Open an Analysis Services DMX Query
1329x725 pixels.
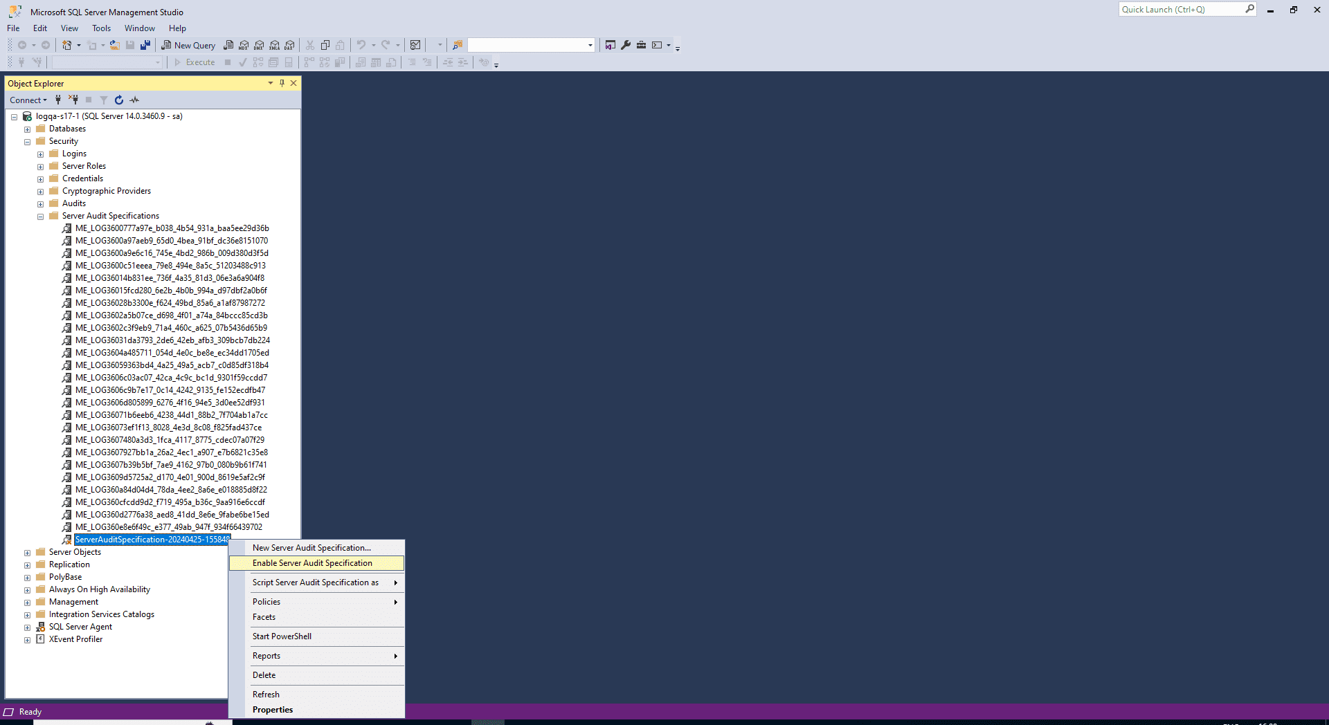click(259, 45)
